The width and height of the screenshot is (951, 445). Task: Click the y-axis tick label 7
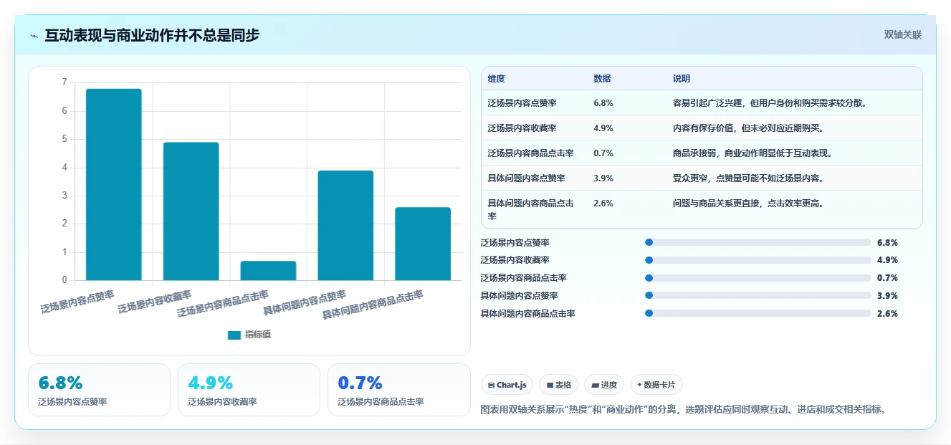point(64,82)
